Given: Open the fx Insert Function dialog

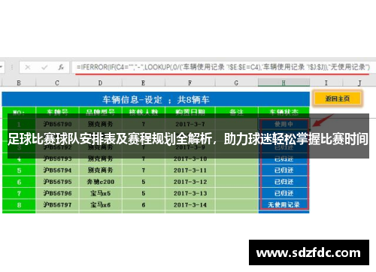Looking at the screenshot, I should 61,67.
